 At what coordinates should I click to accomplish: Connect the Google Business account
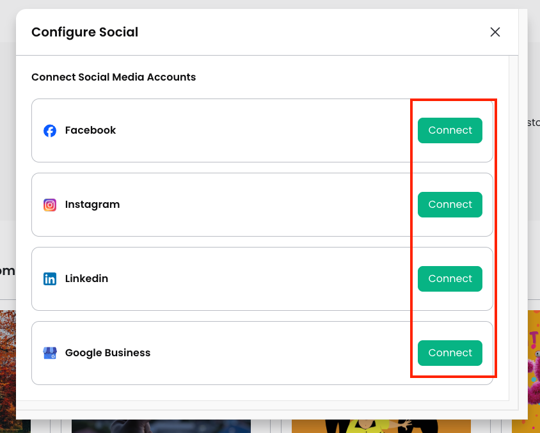450,353
